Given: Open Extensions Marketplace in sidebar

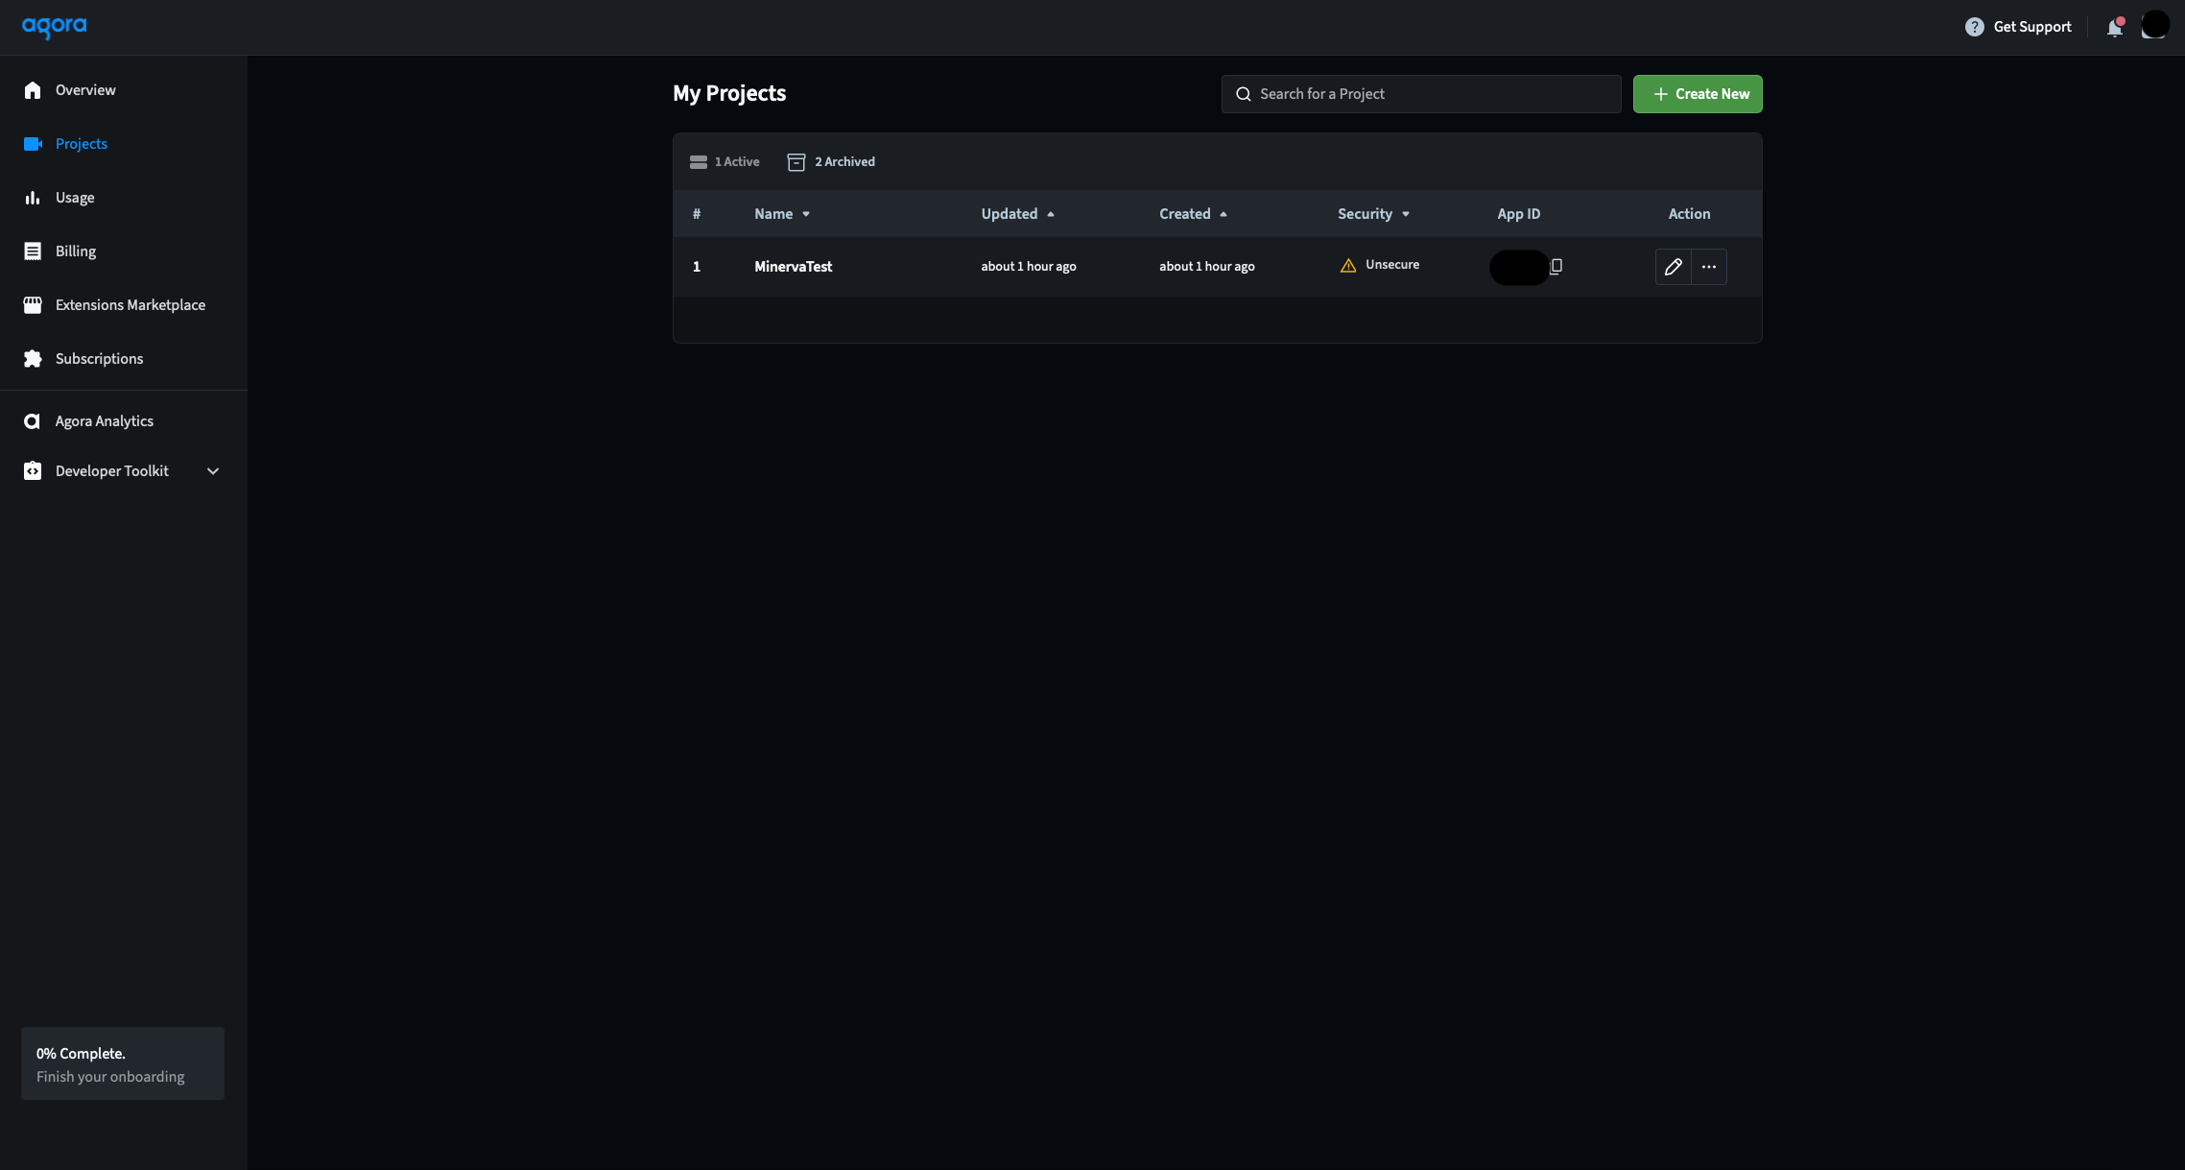Looking at the screenshot, I should click(130, 305).
